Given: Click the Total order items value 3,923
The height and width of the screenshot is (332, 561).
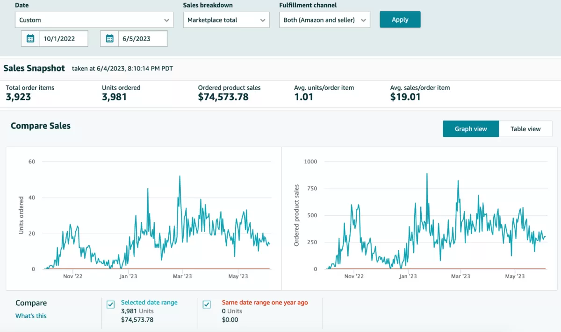Looking at the screenshot, I should pos(18,97).
